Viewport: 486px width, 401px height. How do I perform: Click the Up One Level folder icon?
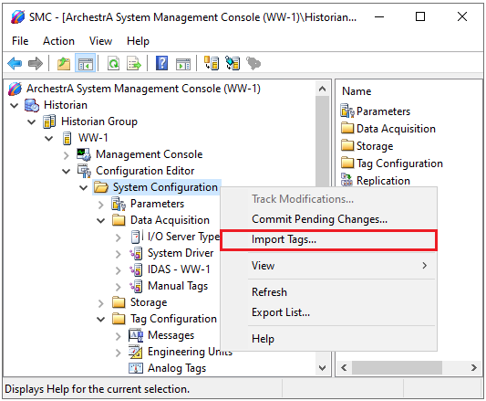[64, 64]
